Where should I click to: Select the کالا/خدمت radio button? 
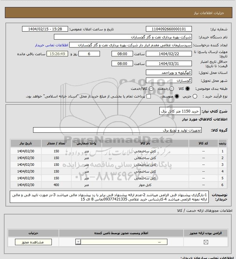151,89
